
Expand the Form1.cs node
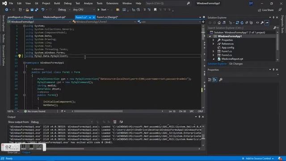click(213, 51)
